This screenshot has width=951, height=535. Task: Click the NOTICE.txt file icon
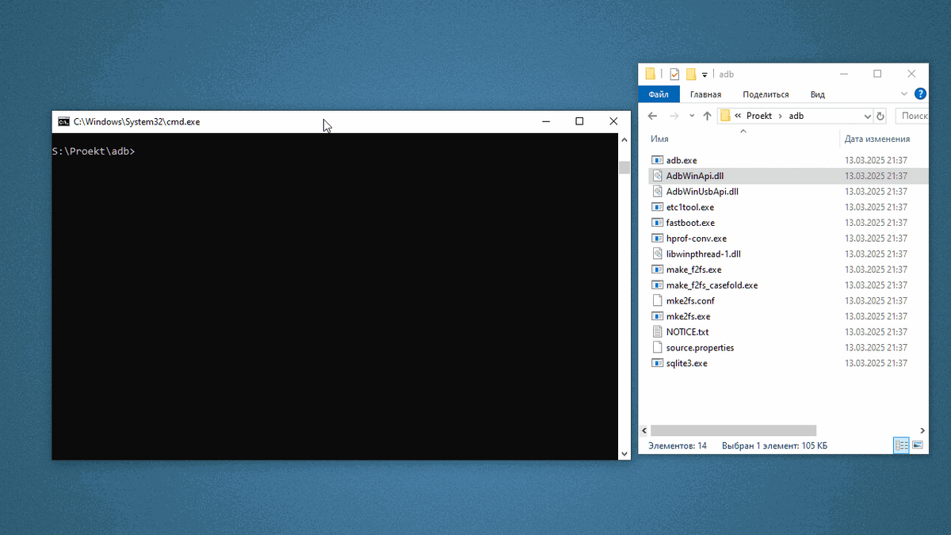[x=657, y=331]
